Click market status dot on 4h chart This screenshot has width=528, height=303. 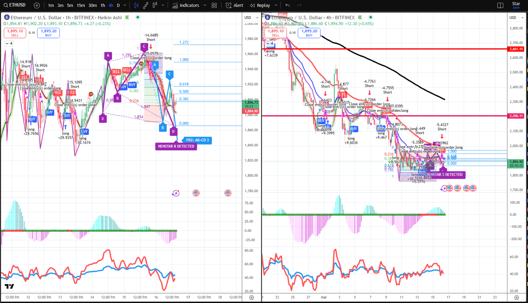(371, 17)
